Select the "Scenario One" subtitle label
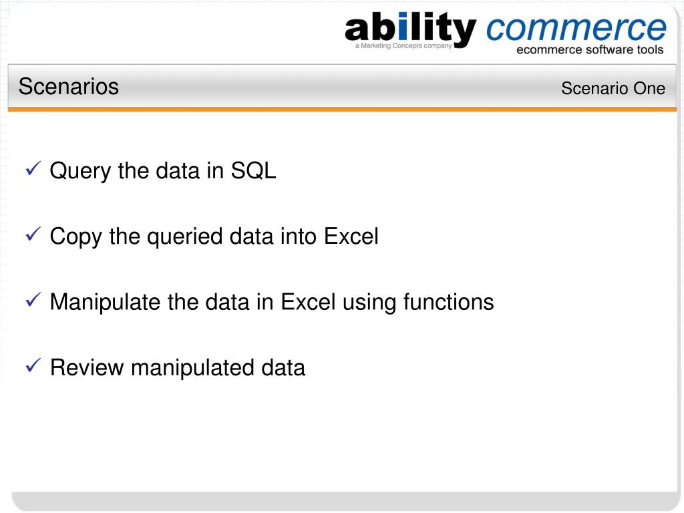 pyautogui.click(x=613, y=88)
